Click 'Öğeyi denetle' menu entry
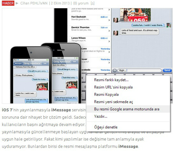 [128, 127]
